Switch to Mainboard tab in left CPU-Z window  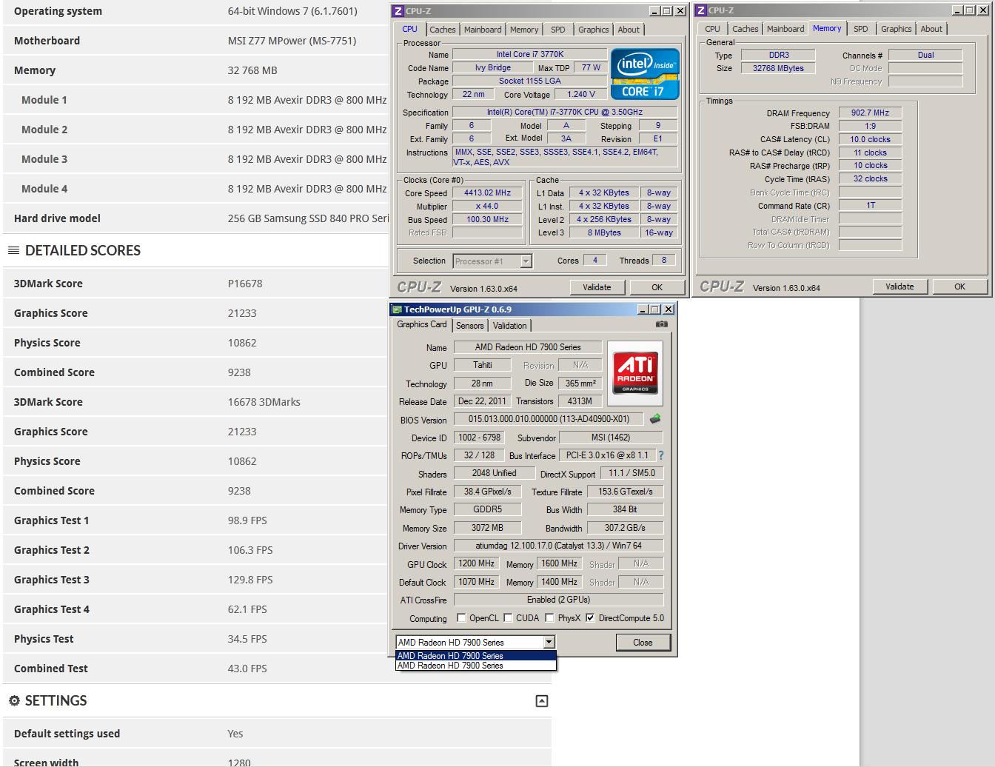(x=483, y=30)
